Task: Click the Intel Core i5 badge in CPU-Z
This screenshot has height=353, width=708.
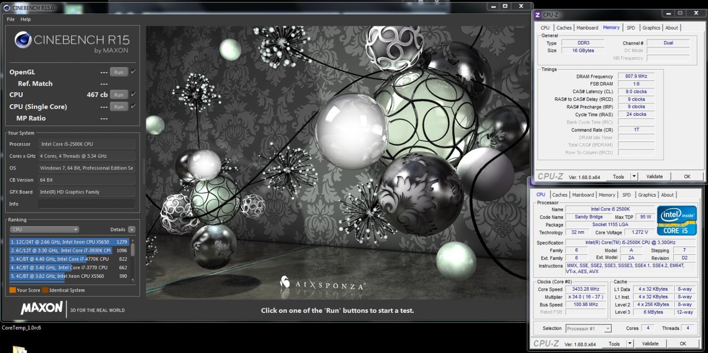Action: [677, 220]
